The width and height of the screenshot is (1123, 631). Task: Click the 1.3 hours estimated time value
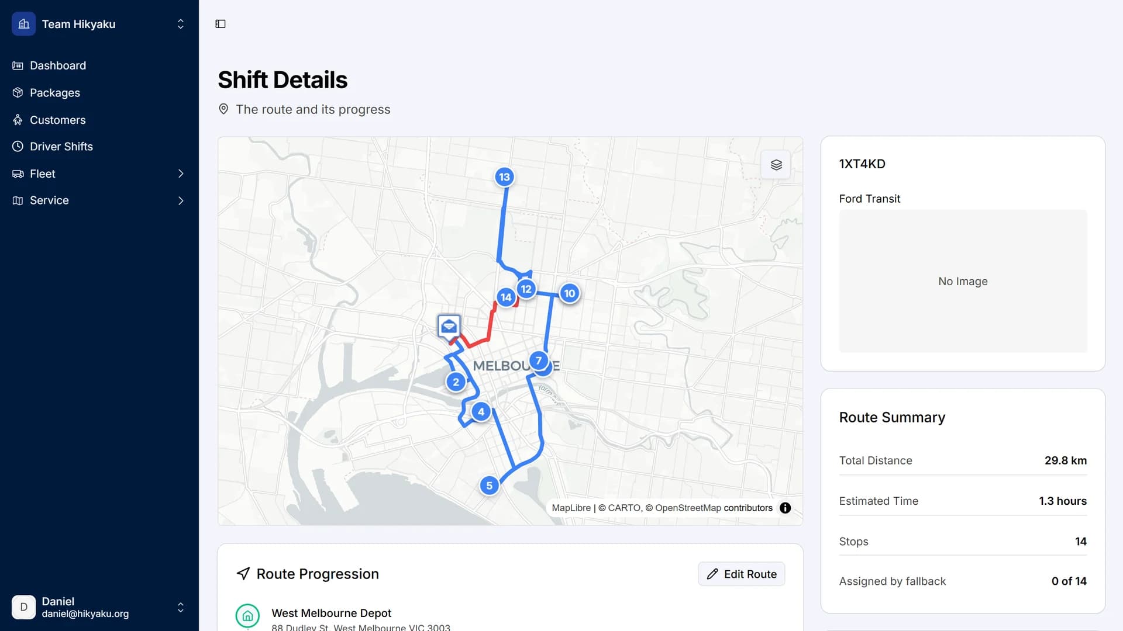point(1063,501)
